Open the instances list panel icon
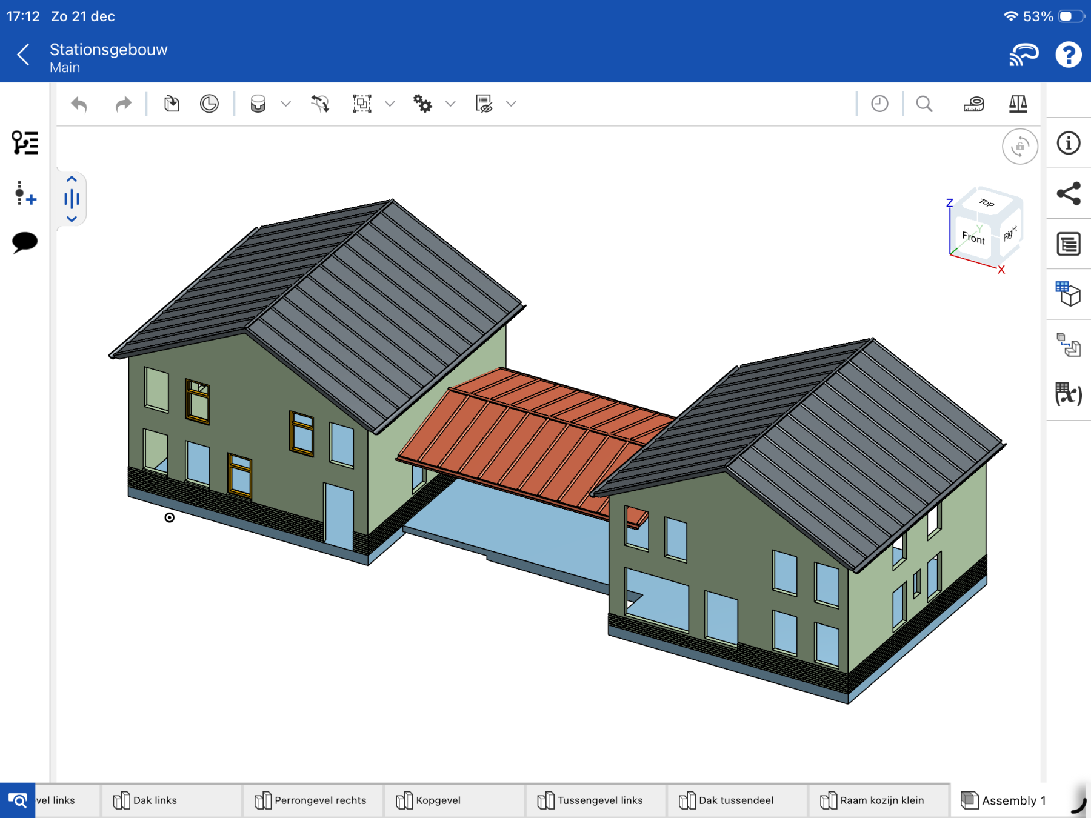Image resolution: width=1091 pixels, height=818 pixels. (x=25, y=143)
